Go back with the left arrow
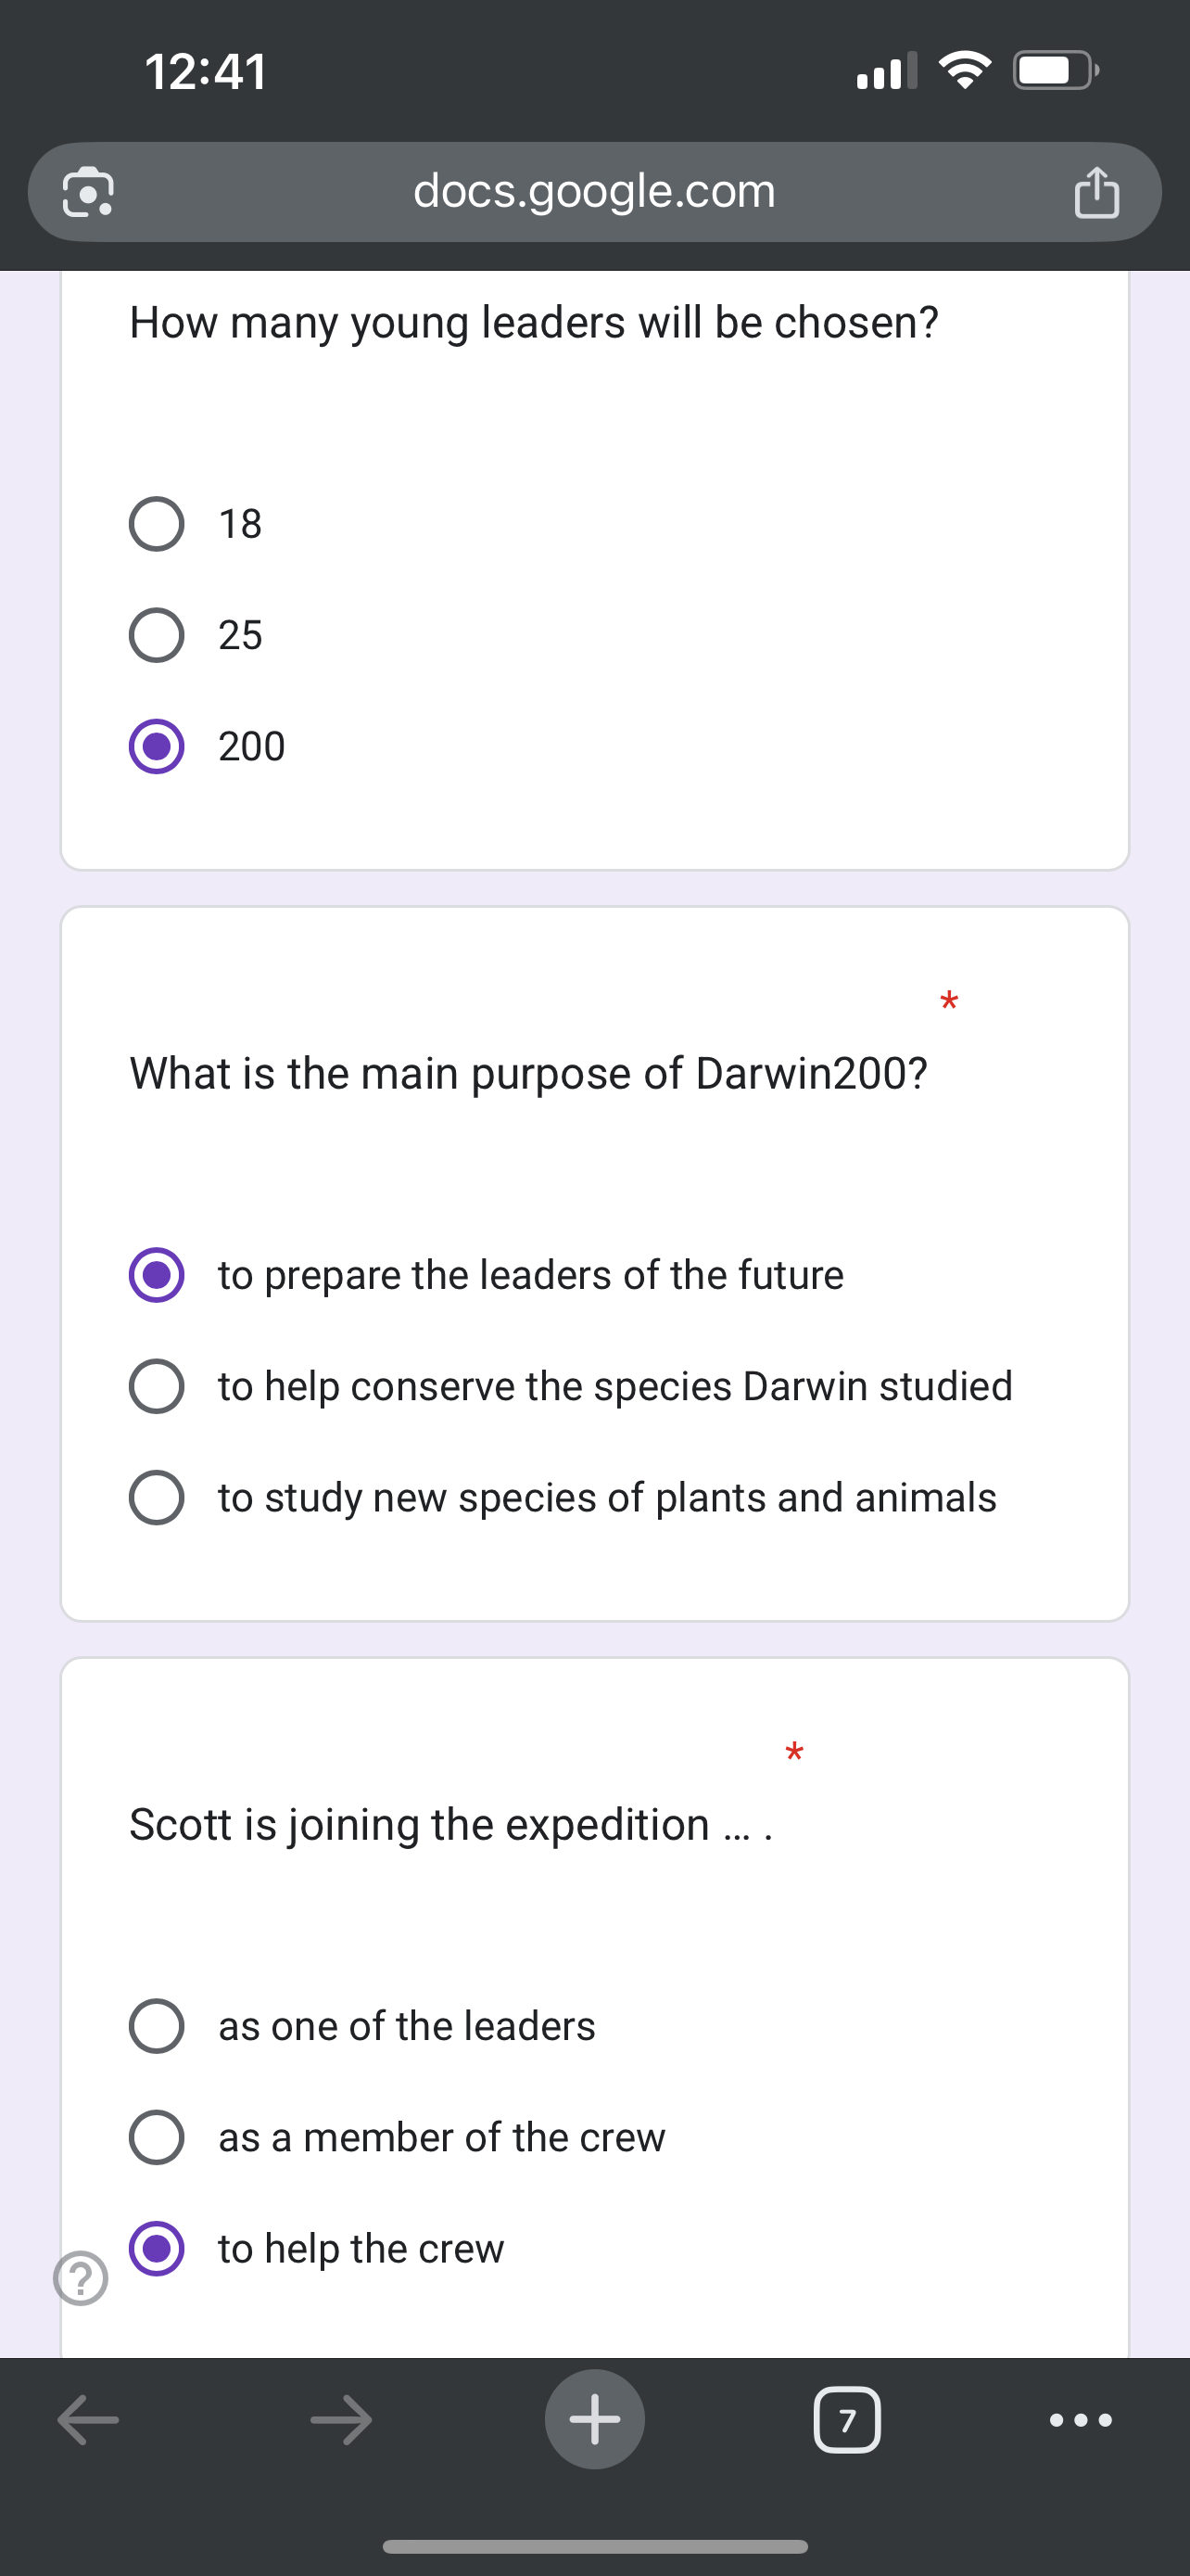The width and height of the screenshot is (1190, 2576). tap(88, 2420)
